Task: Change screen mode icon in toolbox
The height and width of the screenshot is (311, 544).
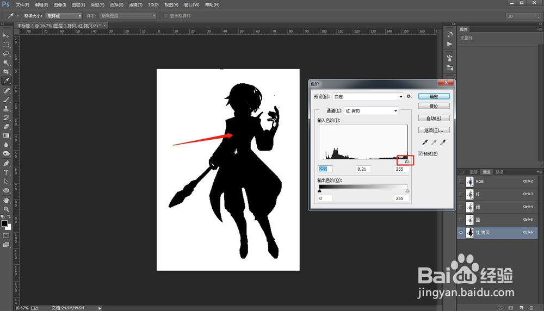Action: tap(6, 245)
